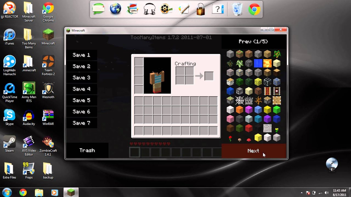Select the yellow Dandelion flower item
351x197 pixels.
pyautogui.click(x=277, y=129)
